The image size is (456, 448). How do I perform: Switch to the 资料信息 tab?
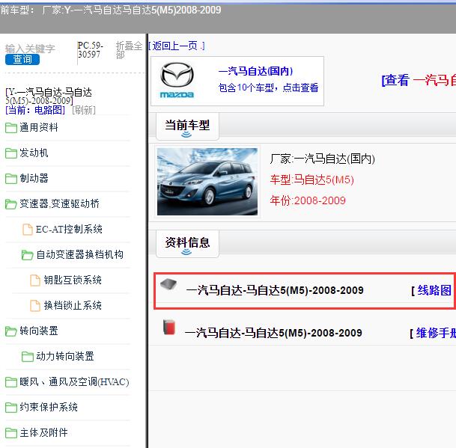187,244
